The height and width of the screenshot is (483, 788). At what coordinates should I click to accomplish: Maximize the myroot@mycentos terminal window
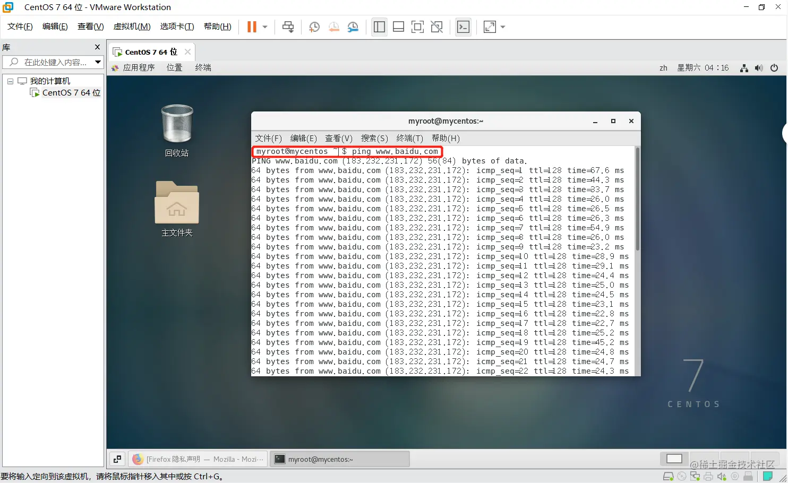click(x=613, y=122)
